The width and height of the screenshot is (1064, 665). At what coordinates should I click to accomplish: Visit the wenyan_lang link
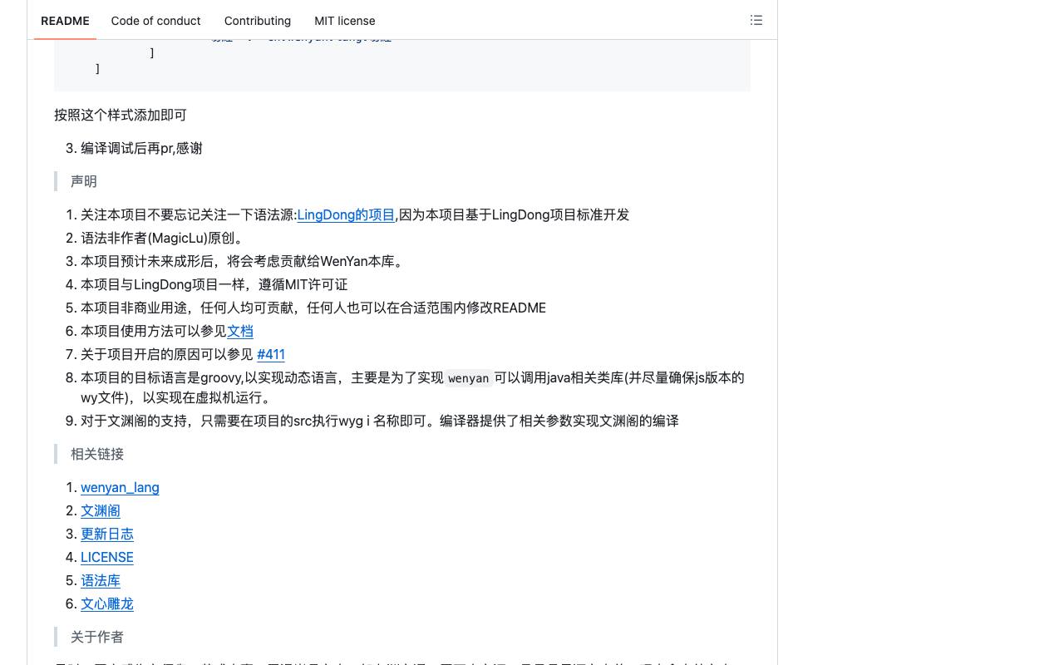(120, 487)
